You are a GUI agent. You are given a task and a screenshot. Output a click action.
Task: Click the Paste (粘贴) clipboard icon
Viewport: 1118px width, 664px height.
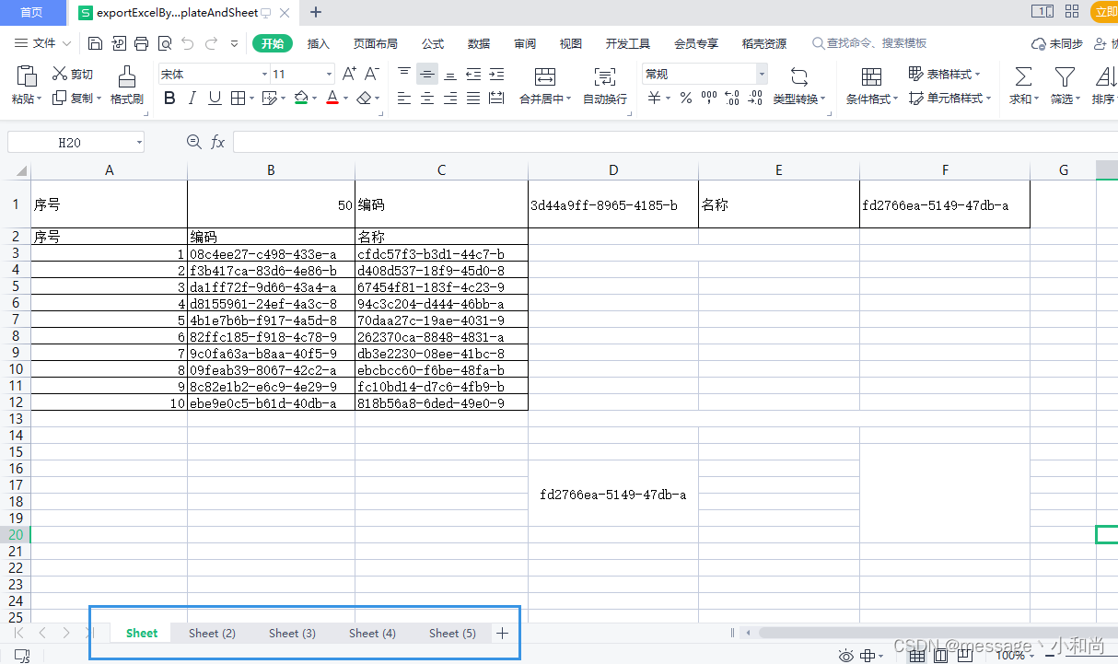[27, 76]
